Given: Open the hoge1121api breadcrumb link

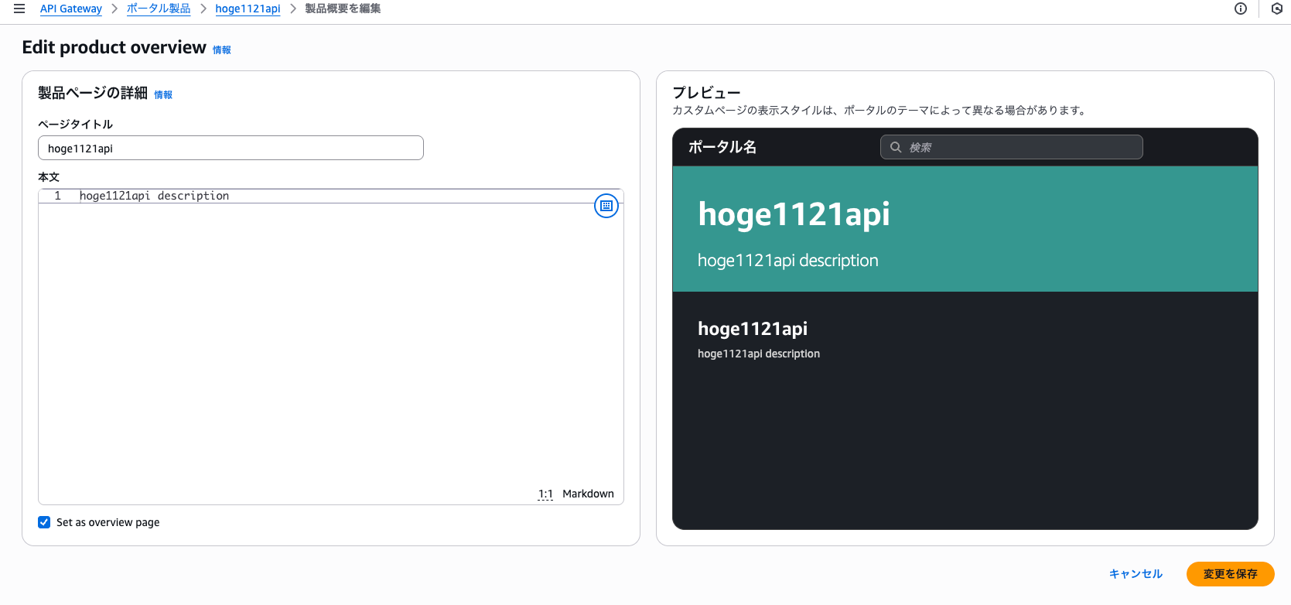Looking at the screenshot, I should click(x=248, y=9).
